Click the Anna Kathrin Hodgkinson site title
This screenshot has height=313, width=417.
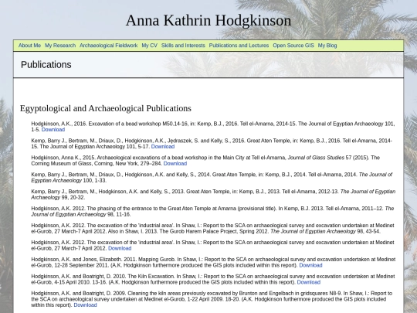pos(208,21)
